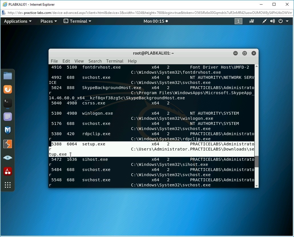Open the terminal's File menu
294x237 pixels.
pyautogui.click(x=54, y=61)
